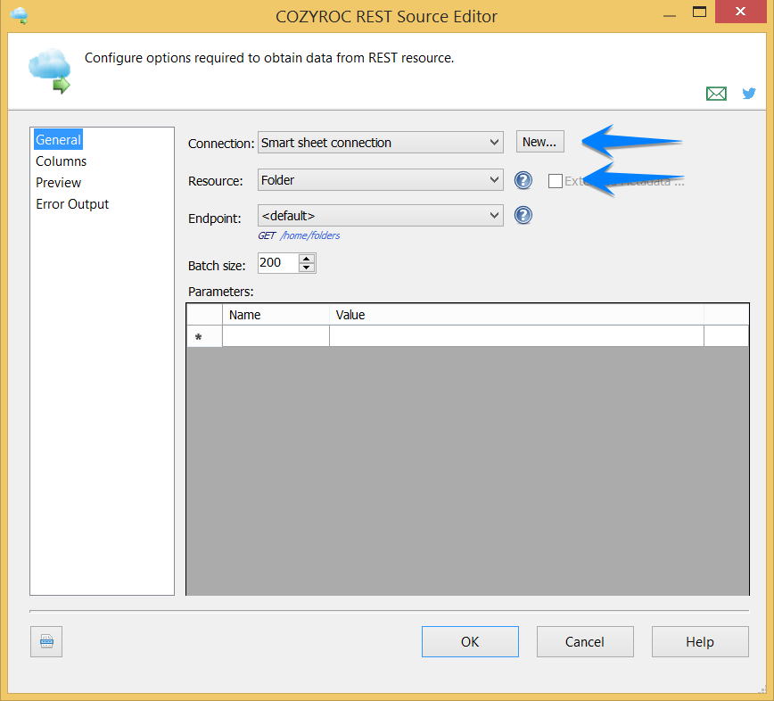This screenshot has width=774, height=701.
Task: Click the Name column header
Action: (276, 315)
